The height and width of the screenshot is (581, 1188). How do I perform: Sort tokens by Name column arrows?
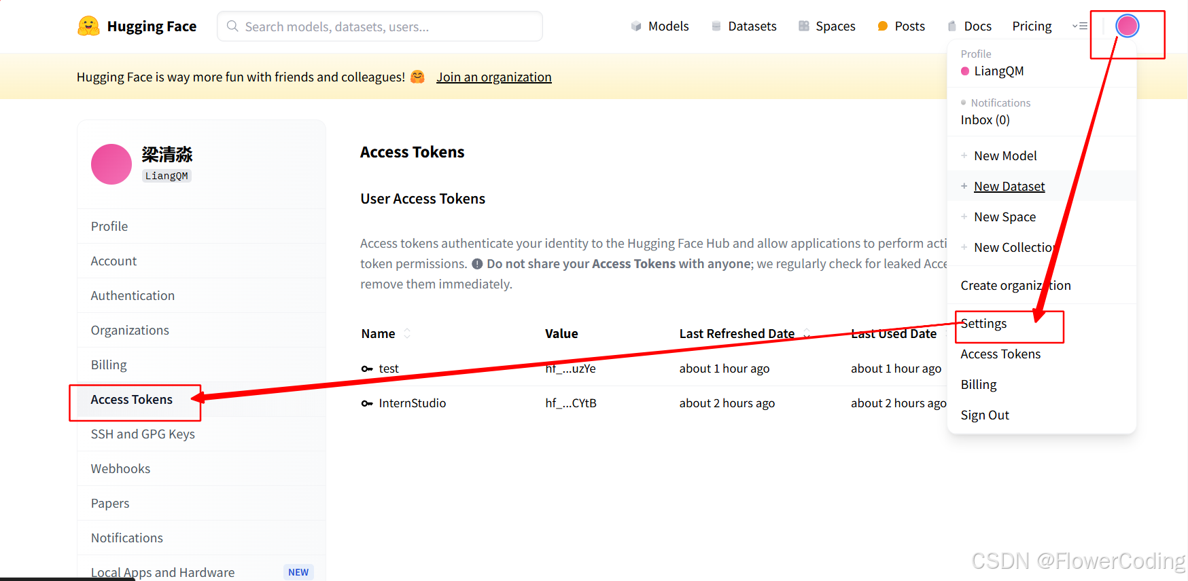coord(407,333)
